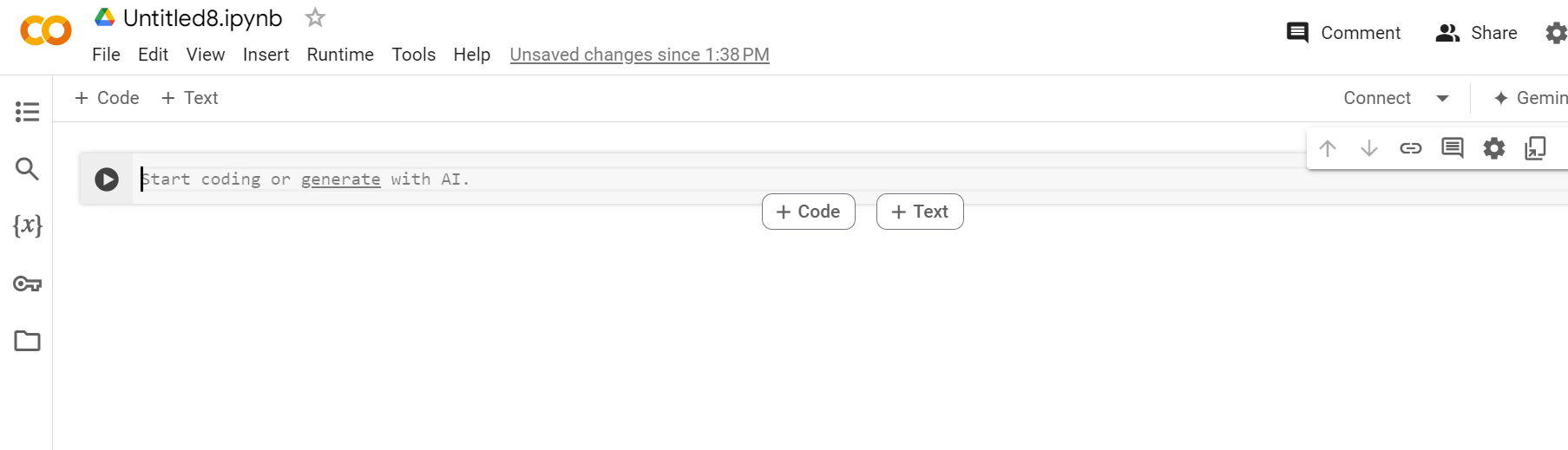Open cell editor settings gear icon

click(1494, 148)
